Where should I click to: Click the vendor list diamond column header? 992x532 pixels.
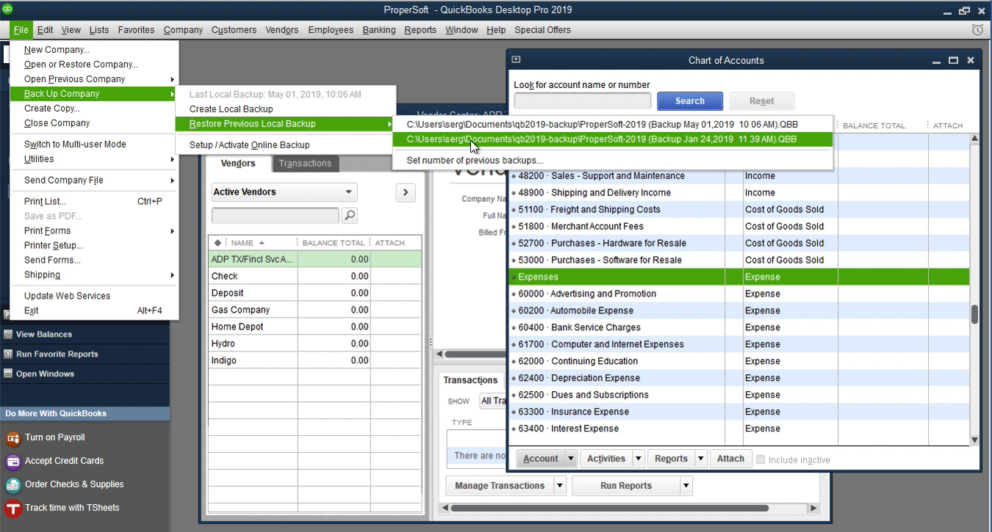pos(218,243)
